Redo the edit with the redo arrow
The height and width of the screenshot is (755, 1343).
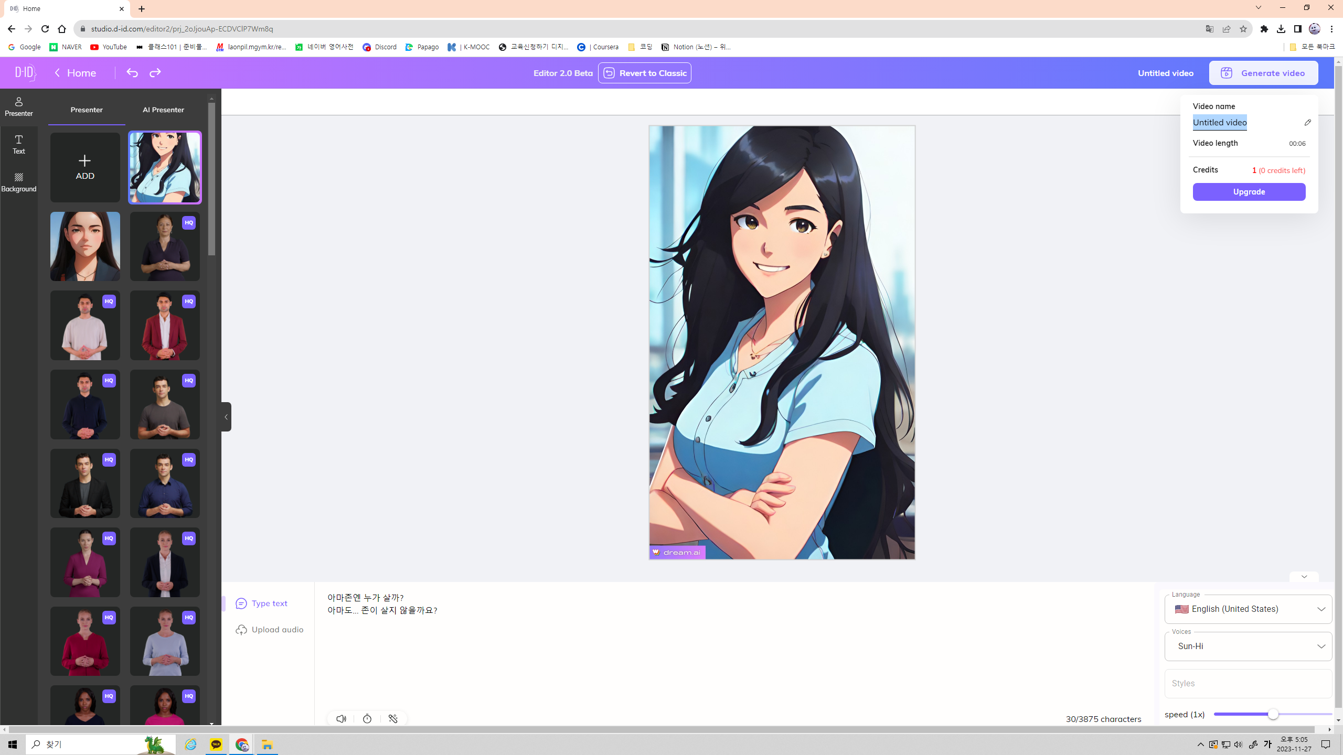(x=155, y=73)
